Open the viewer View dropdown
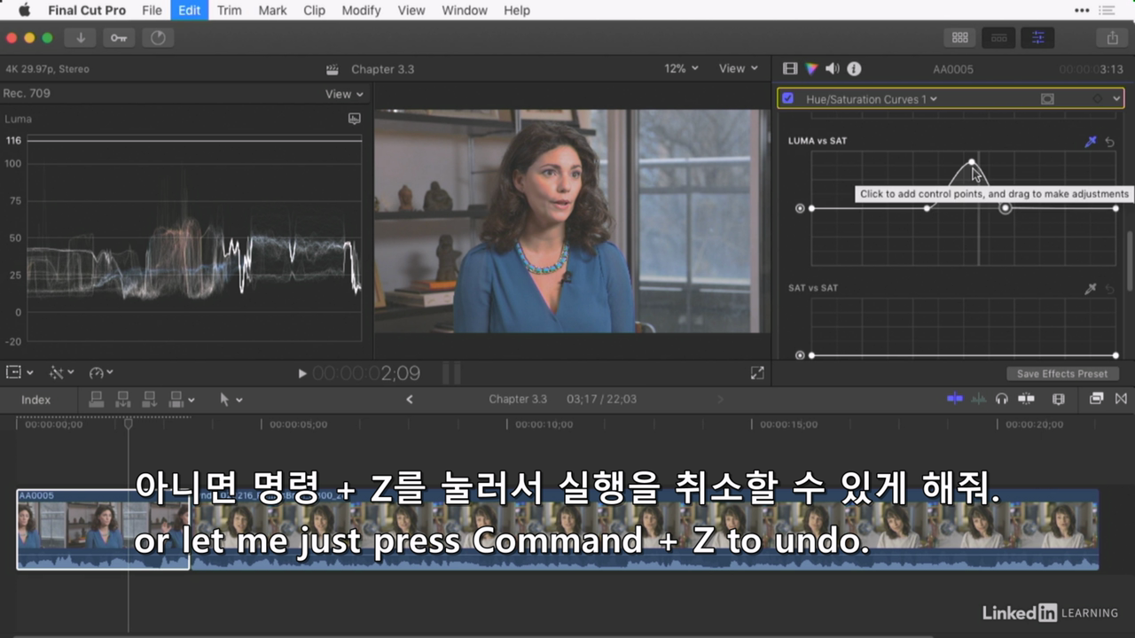Image resolution: width=1135 pixels, height=638 pixels. (739, 68)
